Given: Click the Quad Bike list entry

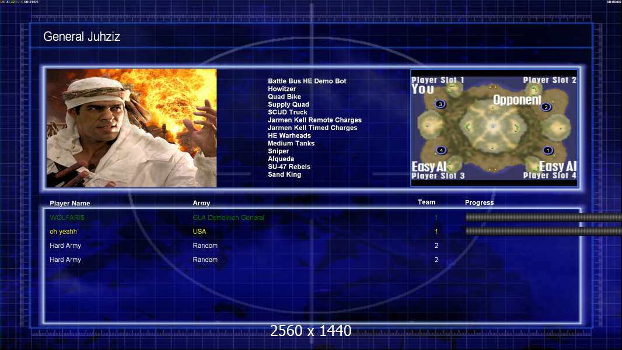Looking at the screenshot, I should coord(284,96).
